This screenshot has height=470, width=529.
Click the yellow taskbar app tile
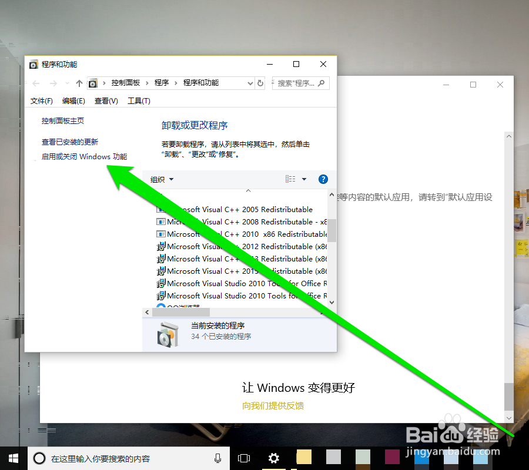(x=304, y=457)
